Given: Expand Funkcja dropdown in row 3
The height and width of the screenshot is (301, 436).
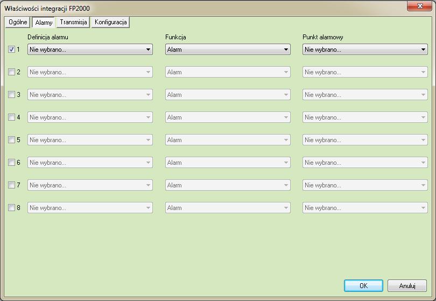Looking at the screenshot, I should click(x=228, y=95).
